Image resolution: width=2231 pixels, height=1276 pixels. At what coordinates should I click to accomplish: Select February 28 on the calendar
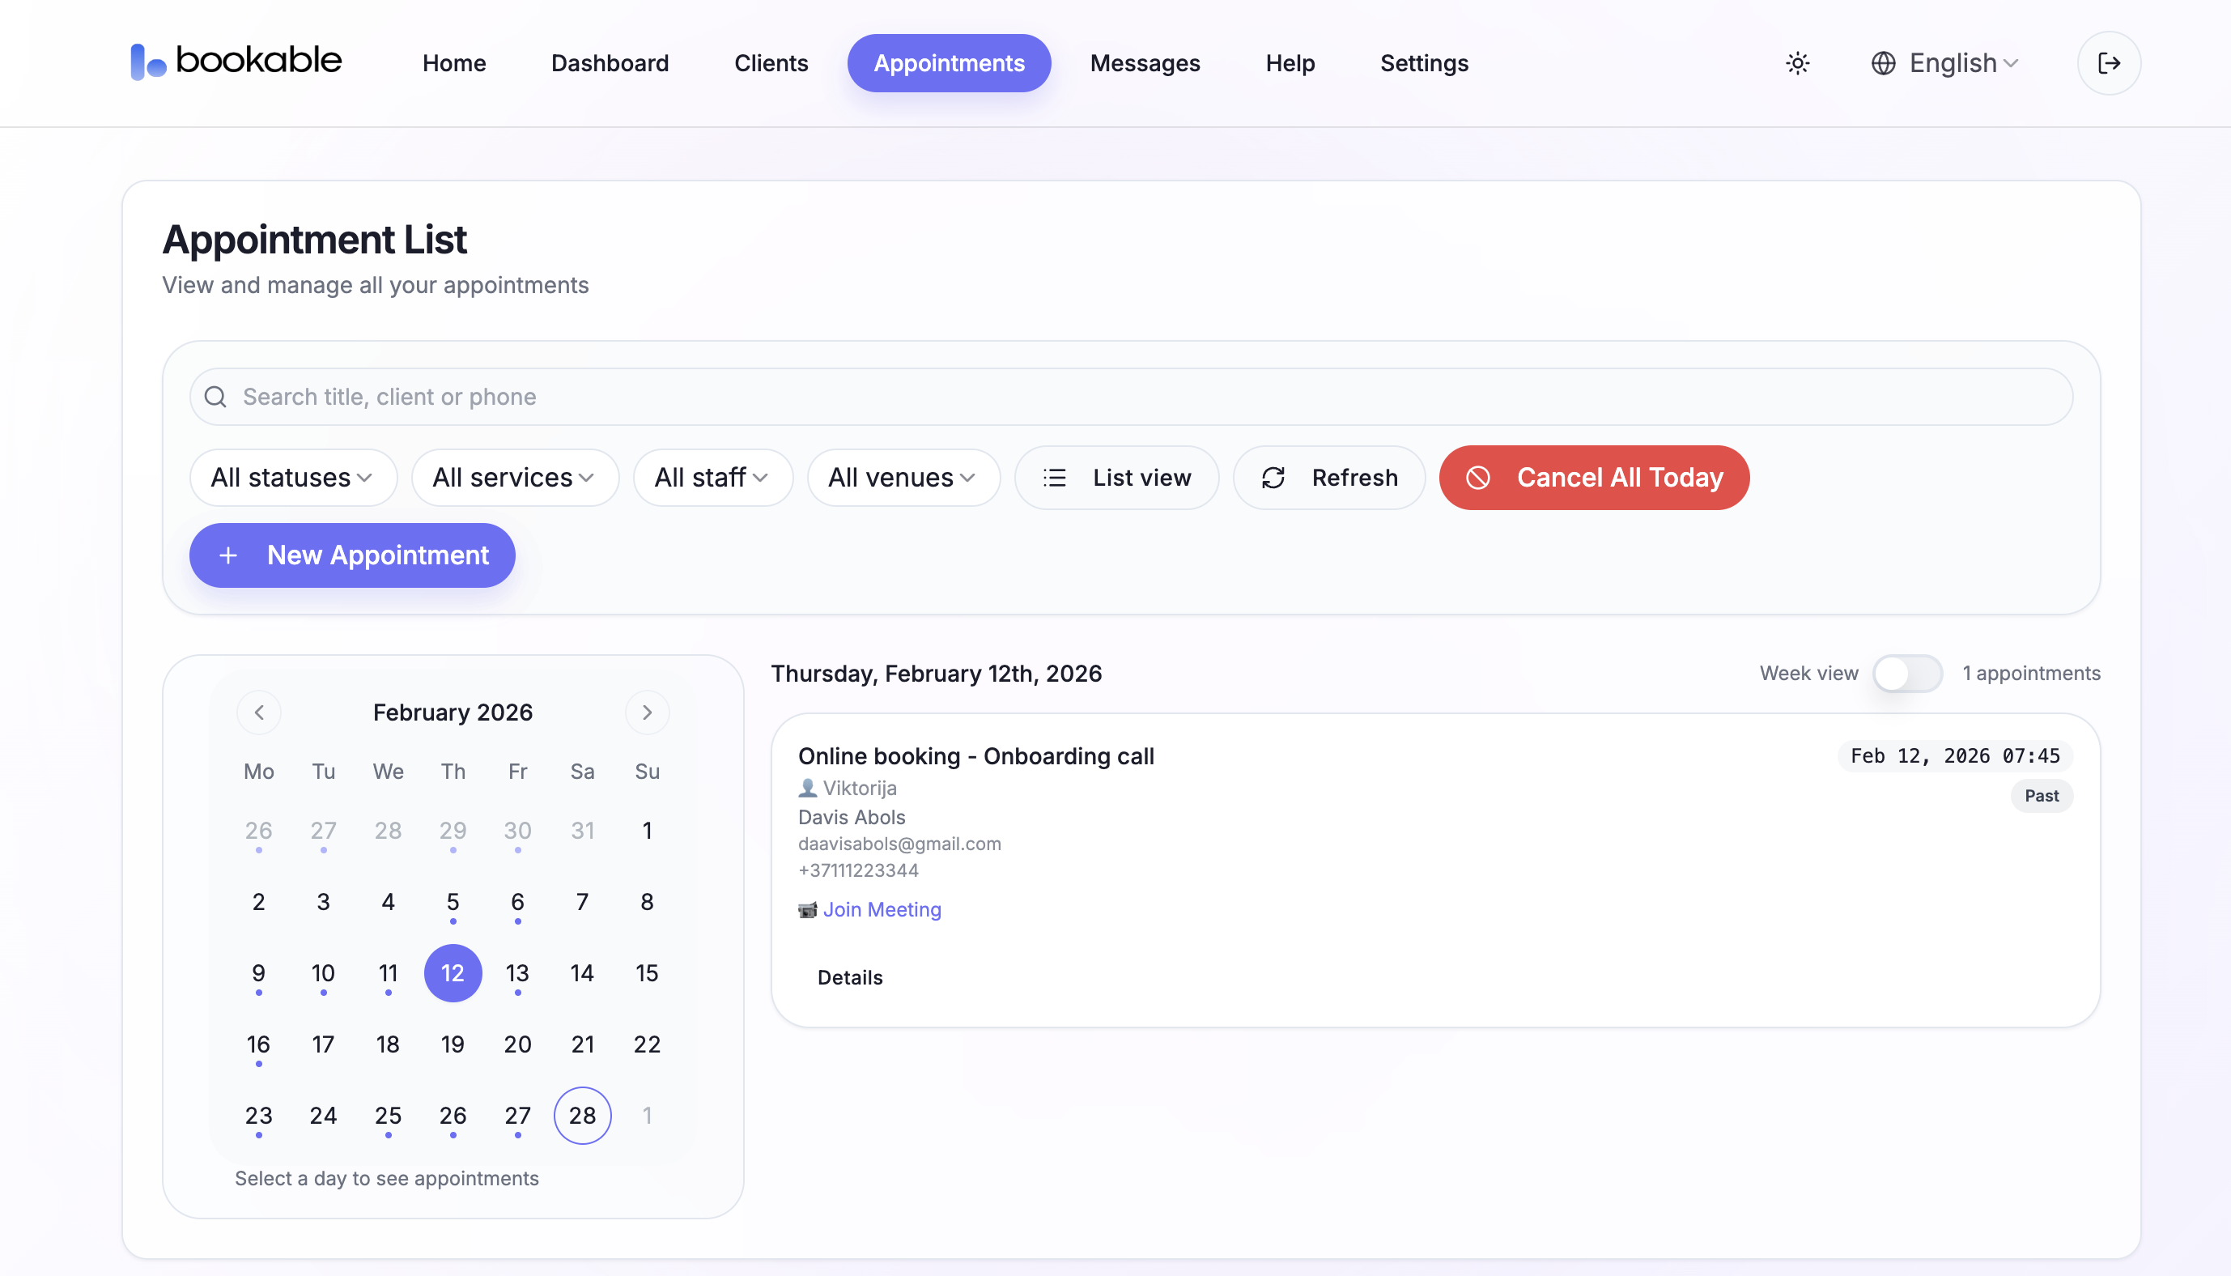click(x=583, y=1116)
